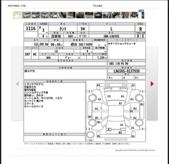The width and height of the screenshot is (169, 164).
Task: Click the plate number 横浜 581ツ5690
Action: pos(81,45)
